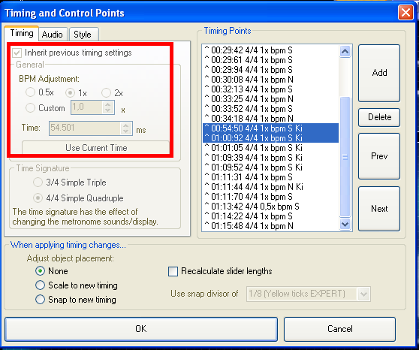Open the snap divisor dropdown
This screenshot has height=350, width=419.
pyautogui.click(x=363, y=294)
